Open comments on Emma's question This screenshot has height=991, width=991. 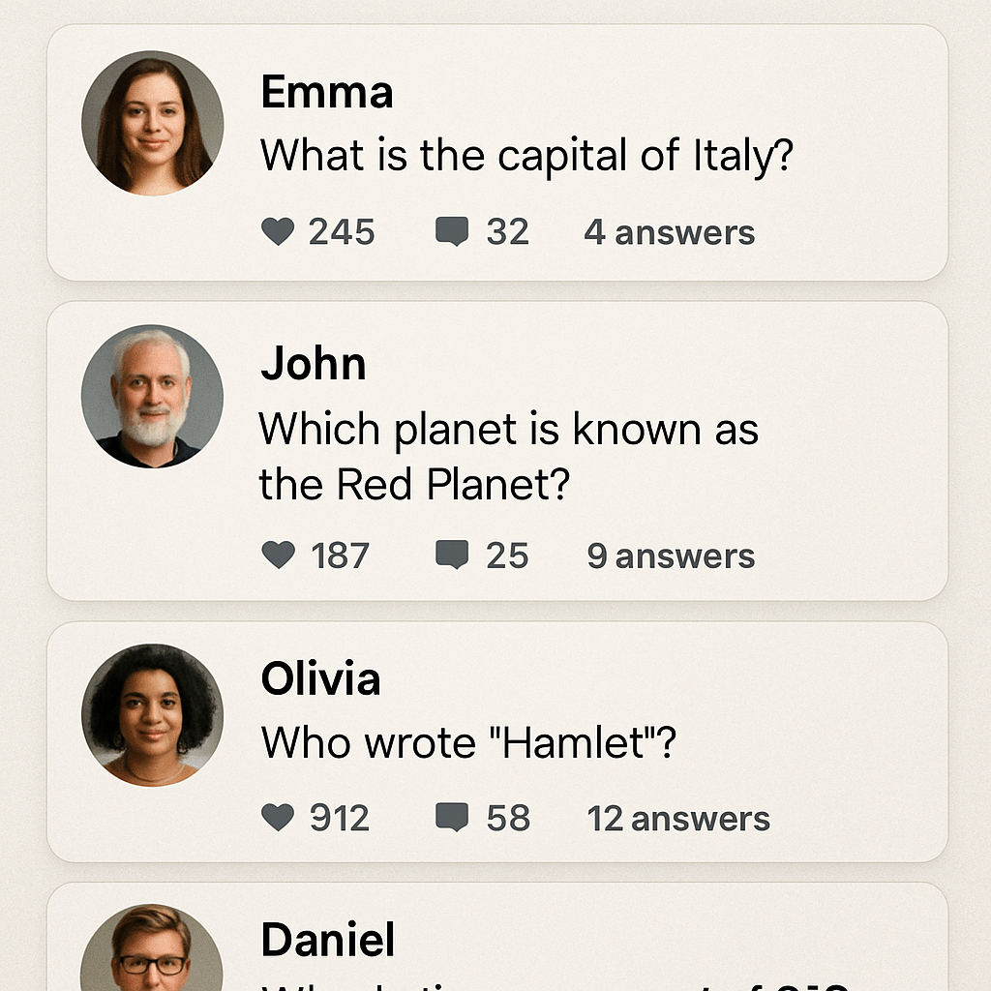(x=451, y=232)
